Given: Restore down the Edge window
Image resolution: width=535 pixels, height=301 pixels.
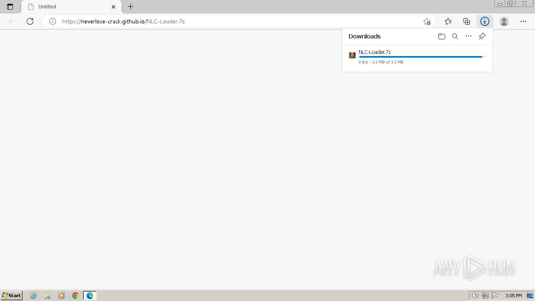Looking at the screenshot, I should 510,4.
